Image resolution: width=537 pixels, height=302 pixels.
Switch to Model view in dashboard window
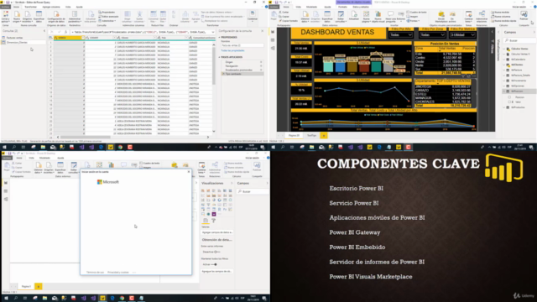point(273,49)
